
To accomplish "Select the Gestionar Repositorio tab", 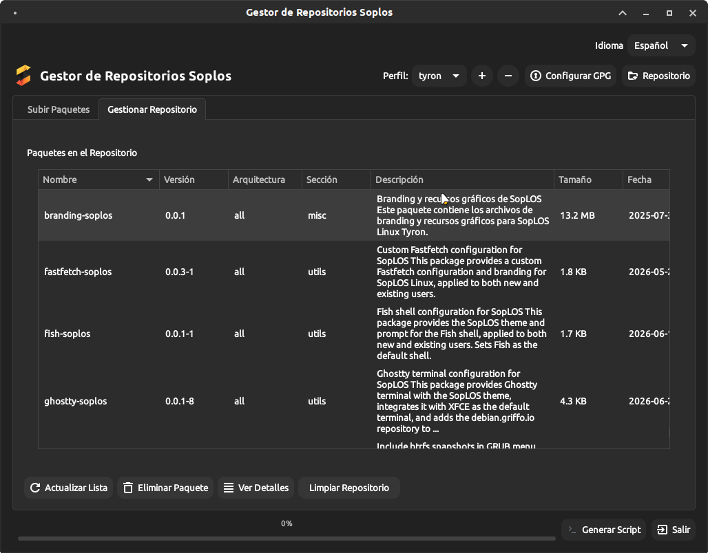I will click(152, 109).
